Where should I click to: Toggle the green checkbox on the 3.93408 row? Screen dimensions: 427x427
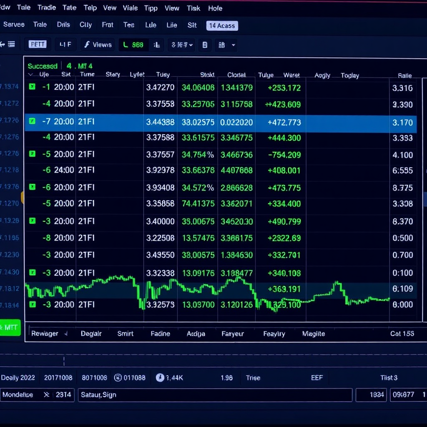coord(32,188)
